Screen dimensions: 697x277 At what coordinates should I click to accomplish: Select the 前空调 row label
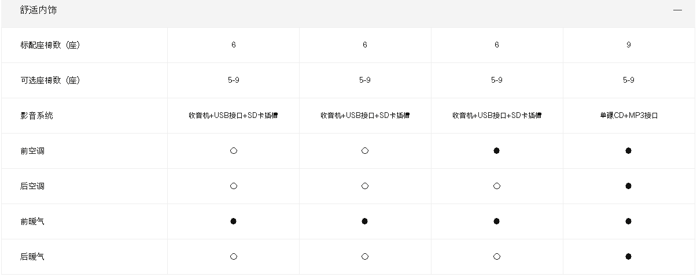coord(32,151)
